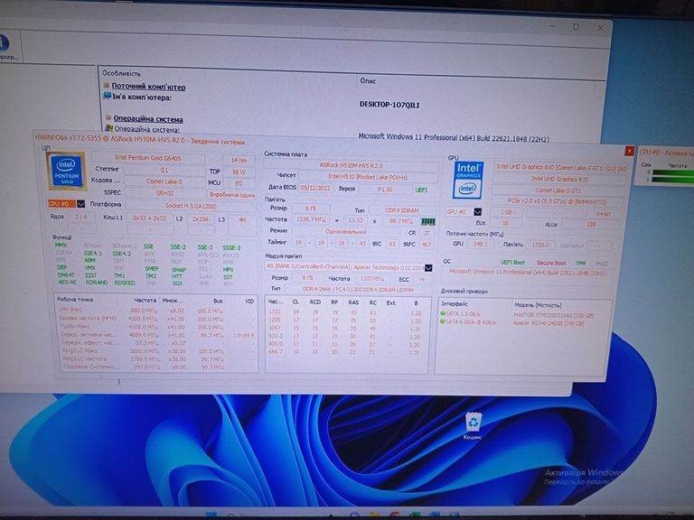Screen dimensions: 694x520
Task: Click the green status icon beside SATA 1.5 Gb/s
Action: coord(443,313)
